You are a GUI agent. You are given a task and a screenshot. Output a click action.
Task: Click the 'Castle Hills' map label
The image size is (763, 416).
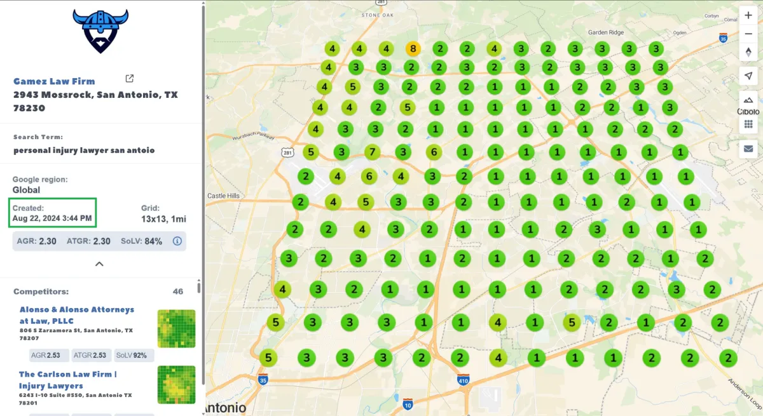pos(224,196)
